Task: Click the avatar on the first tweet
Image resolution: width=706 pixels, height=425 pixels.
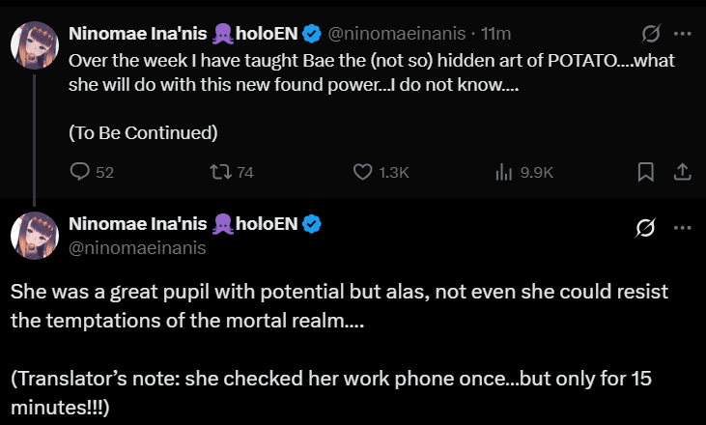Action: coord(35,44)
